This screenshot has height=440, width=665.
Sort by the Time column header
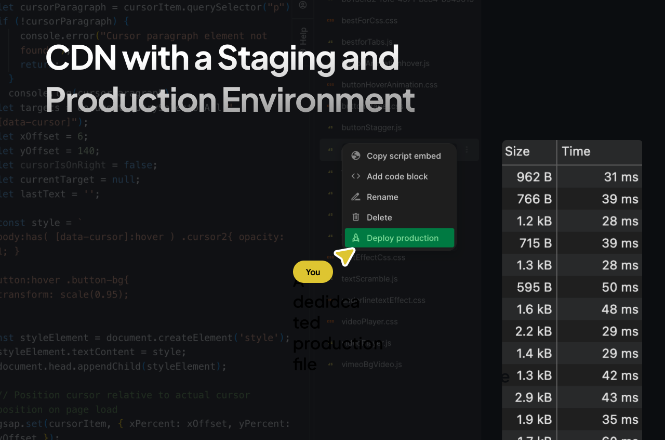tap(576, 151)
